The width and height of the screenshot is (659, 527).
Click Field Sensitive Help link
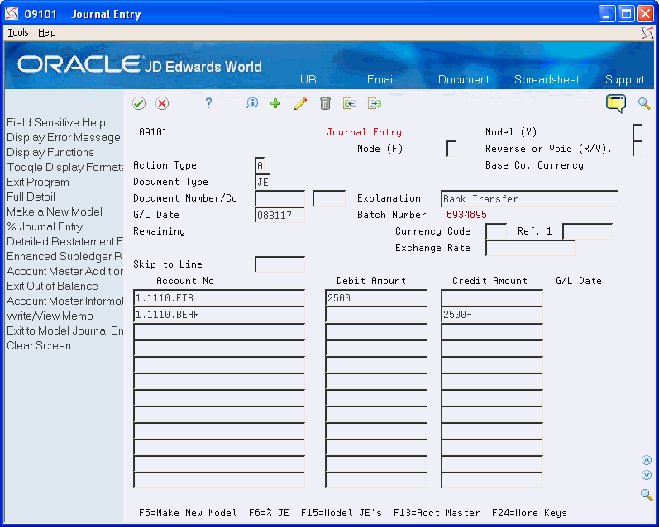tap(56, 122)
